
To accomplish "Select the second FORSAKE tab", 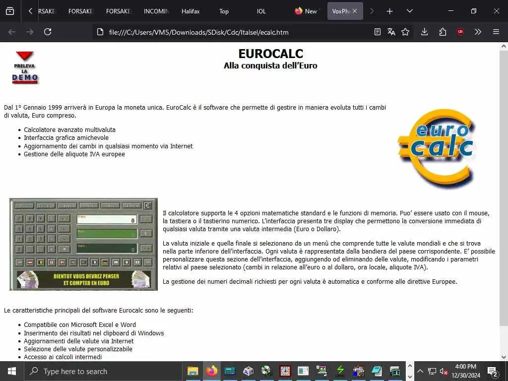I will pos(81,11).
